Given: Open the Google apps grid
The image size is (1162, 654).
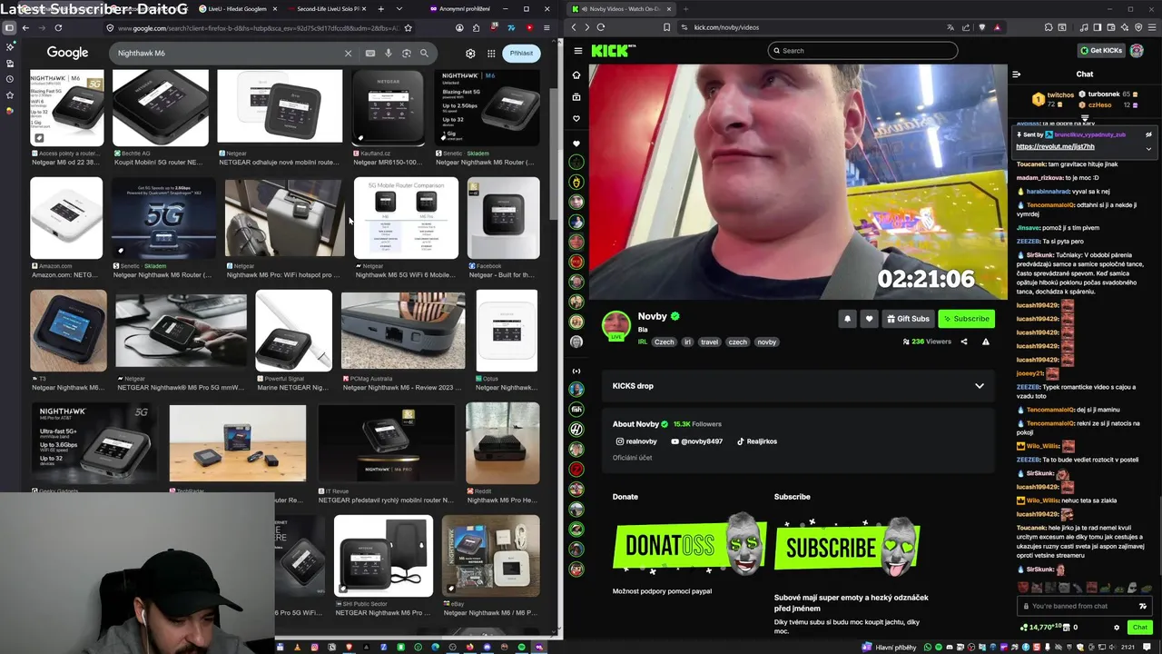Looking at the screenshot, I should coord(491,54).
